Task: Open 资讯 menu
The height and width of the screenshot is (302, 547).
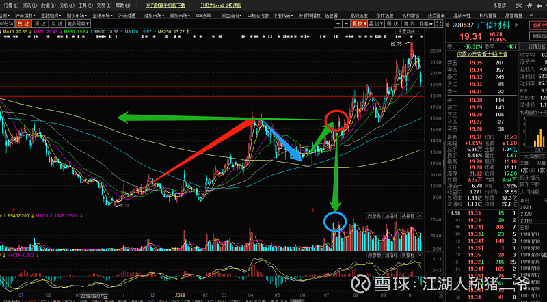Action: pyautogui.click(x=29, y=5)
